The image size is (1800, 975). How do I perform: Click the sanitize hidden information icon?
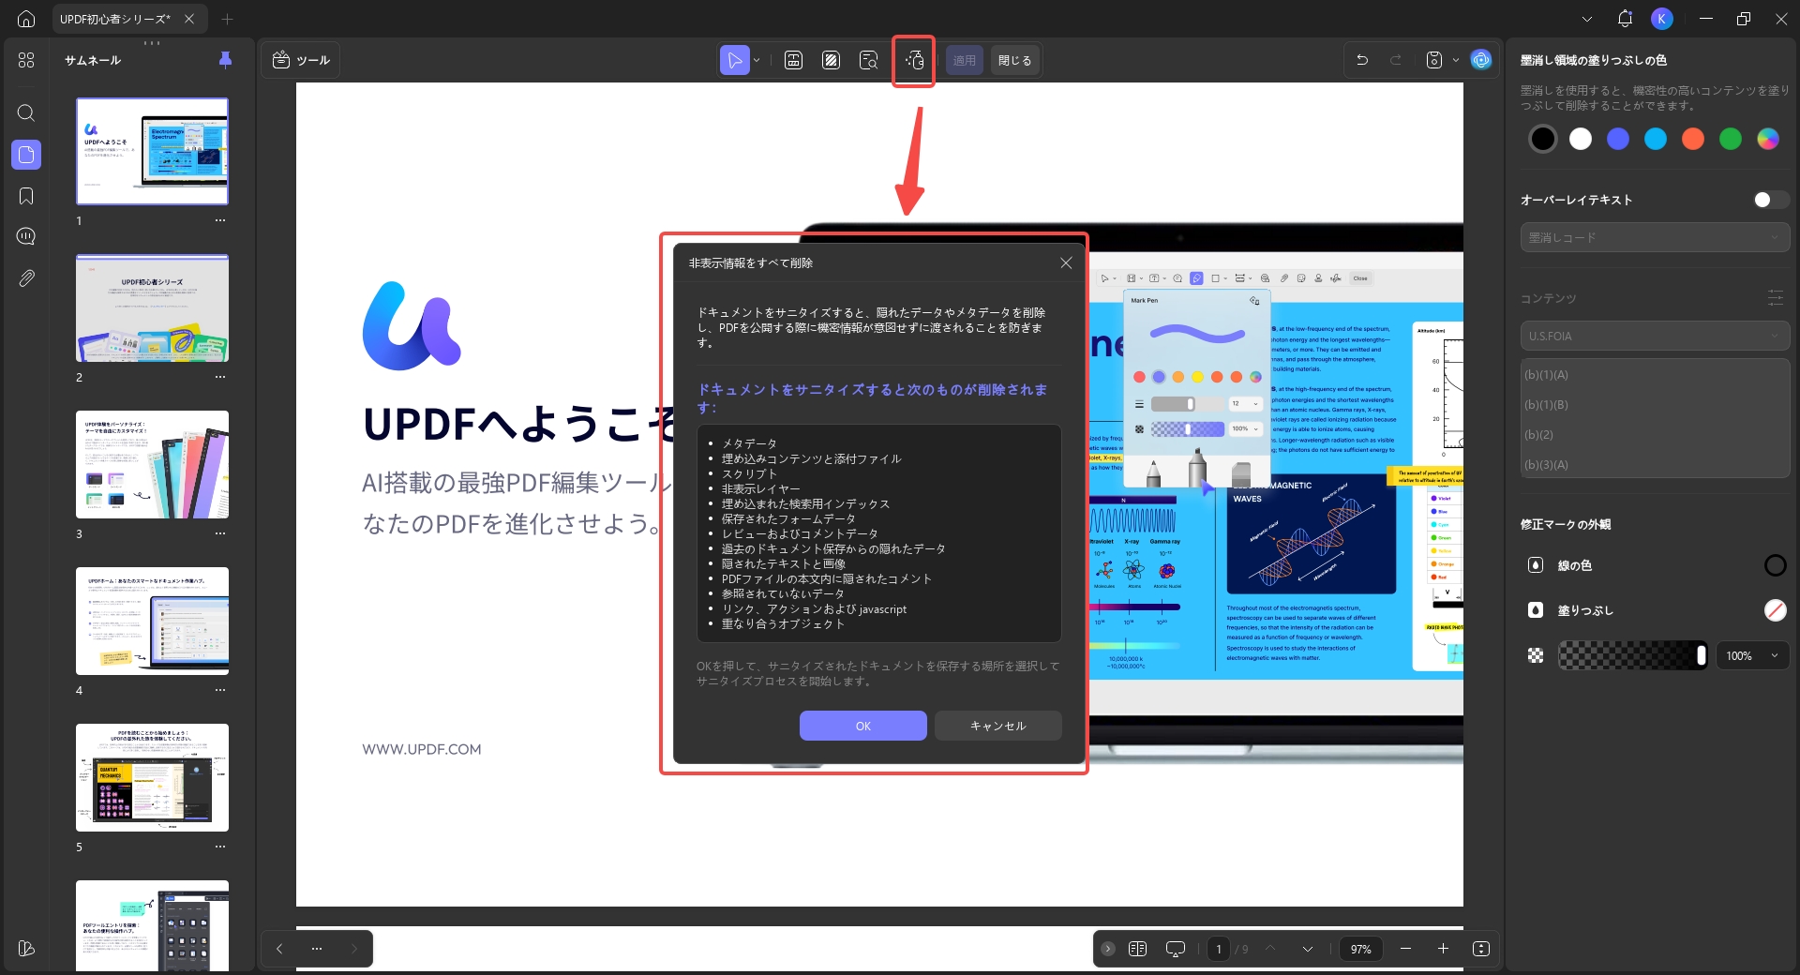pos(914,60)
